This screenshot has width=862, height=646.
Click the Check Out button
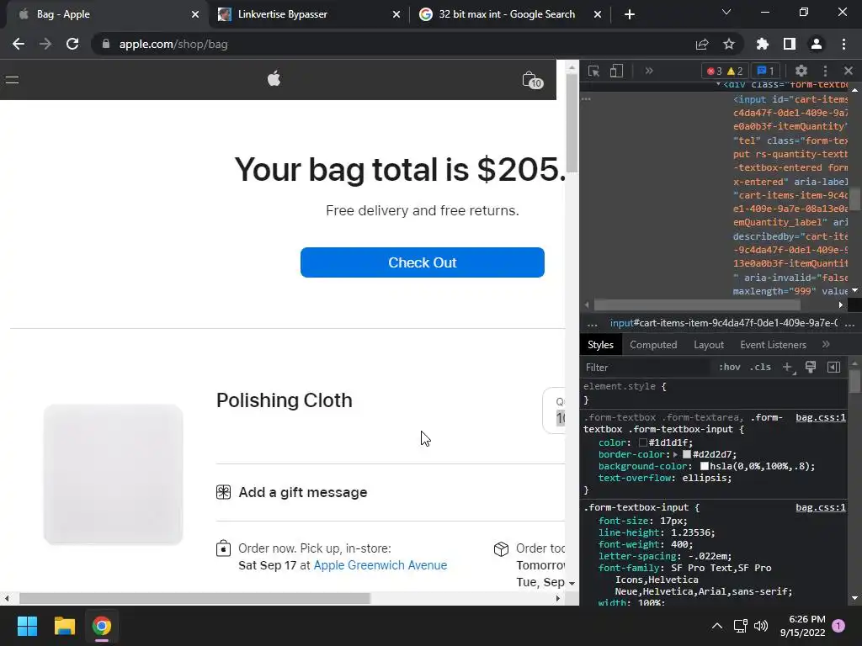pos(423,262)
